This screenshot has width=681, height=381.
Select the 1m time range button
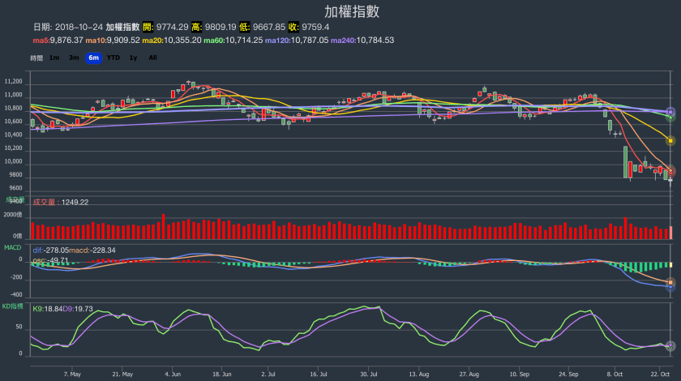(x=54, y=58)
